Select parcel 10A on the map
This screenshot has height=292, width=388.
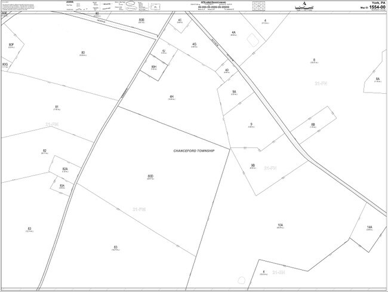pos(280,226)
